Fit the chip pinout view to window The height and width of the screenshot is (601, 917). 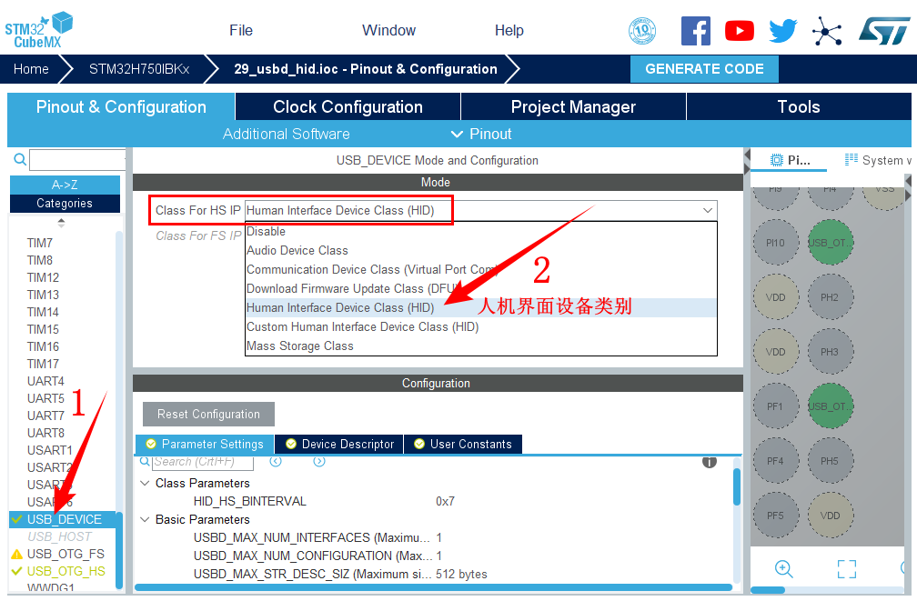[846, 569]
